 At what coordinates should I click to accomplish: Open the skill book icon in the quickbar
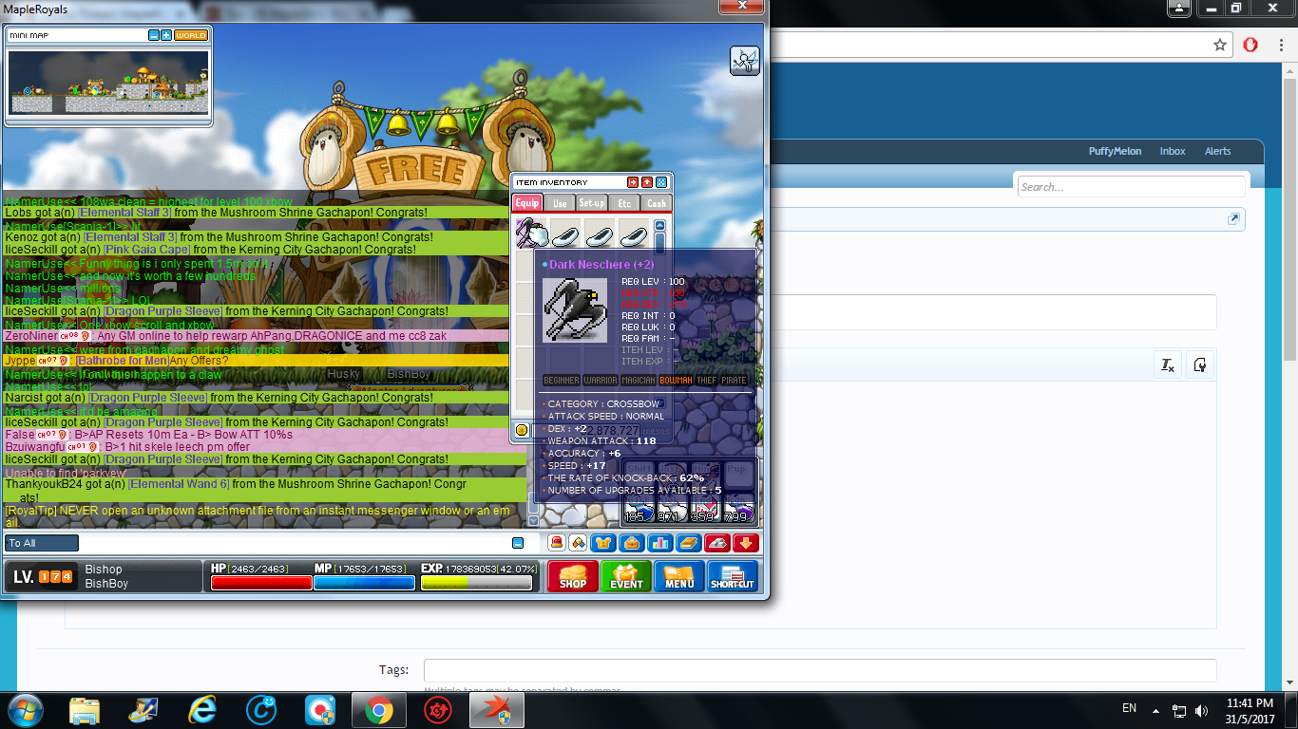click(x=689, y=543)
